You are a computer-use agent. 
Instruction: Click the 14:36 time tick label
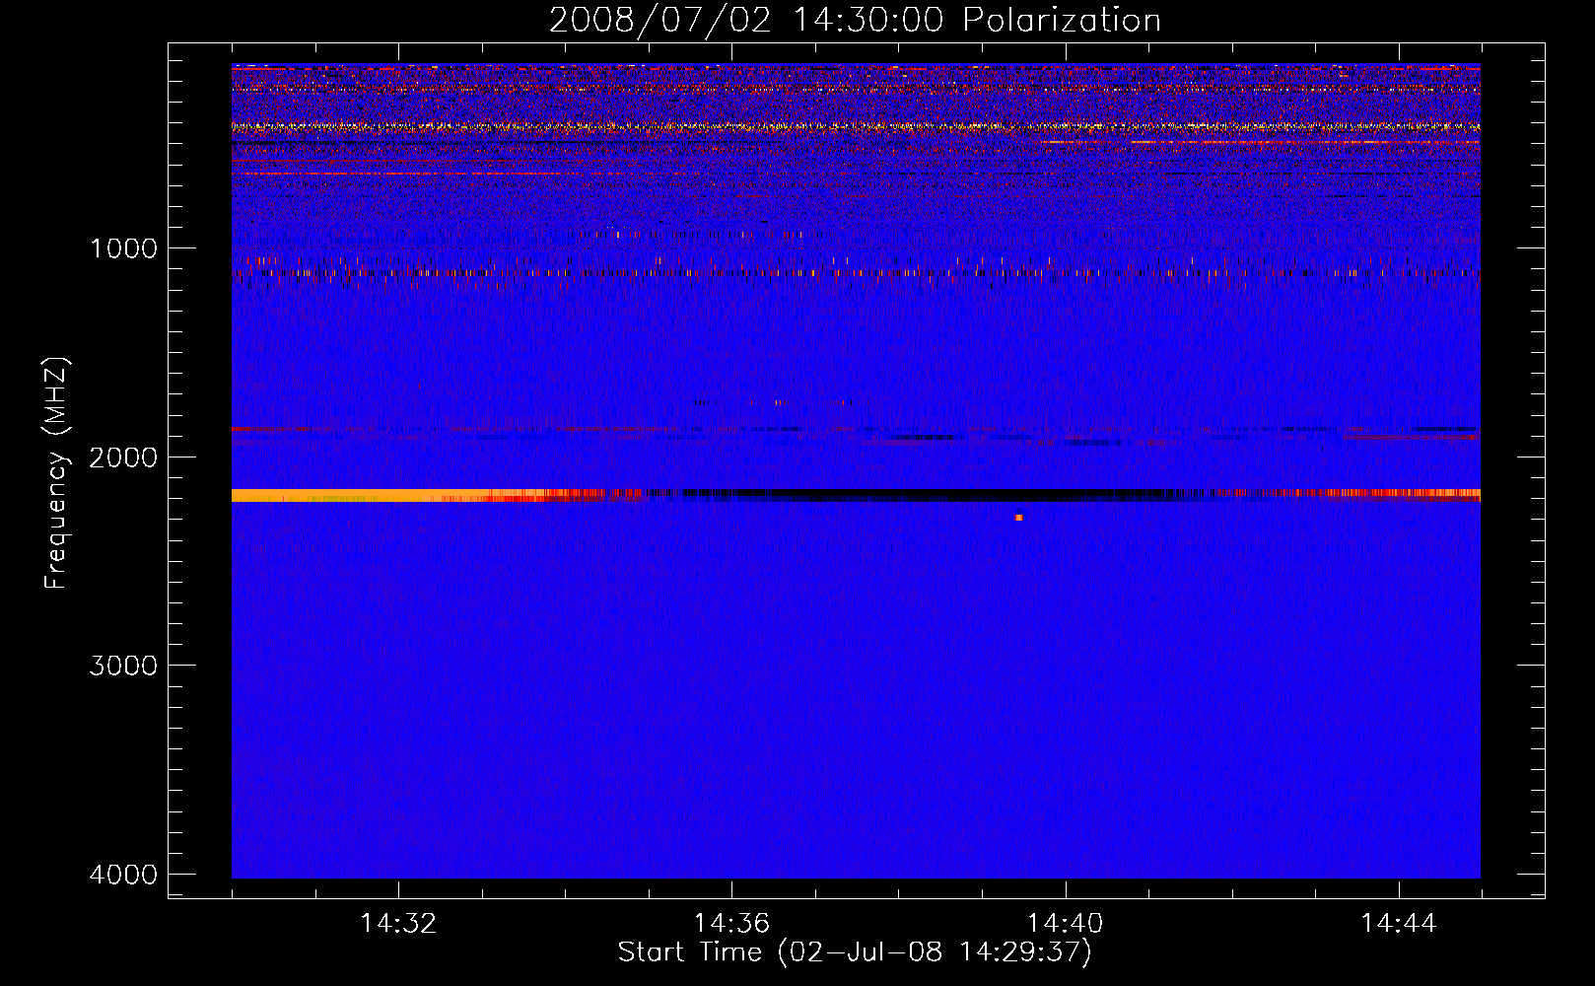coord(731,924)
